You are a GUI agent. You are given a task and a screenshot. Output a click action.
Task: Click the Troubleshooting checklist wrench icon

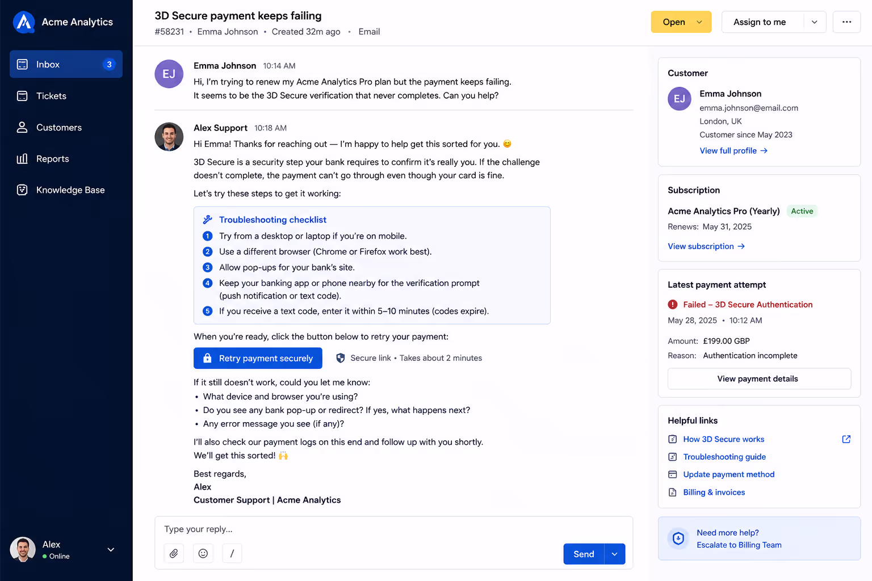tap(208, 220)
